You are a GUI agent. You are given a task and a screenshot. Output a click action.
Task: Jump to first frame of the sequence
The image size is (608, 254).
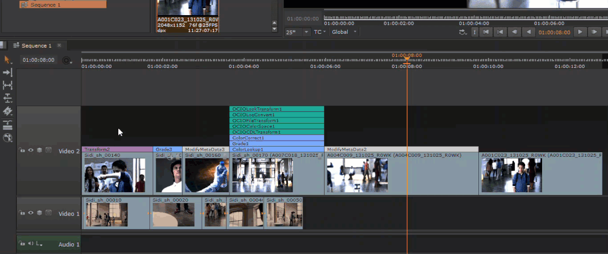(x=486, y=32)
